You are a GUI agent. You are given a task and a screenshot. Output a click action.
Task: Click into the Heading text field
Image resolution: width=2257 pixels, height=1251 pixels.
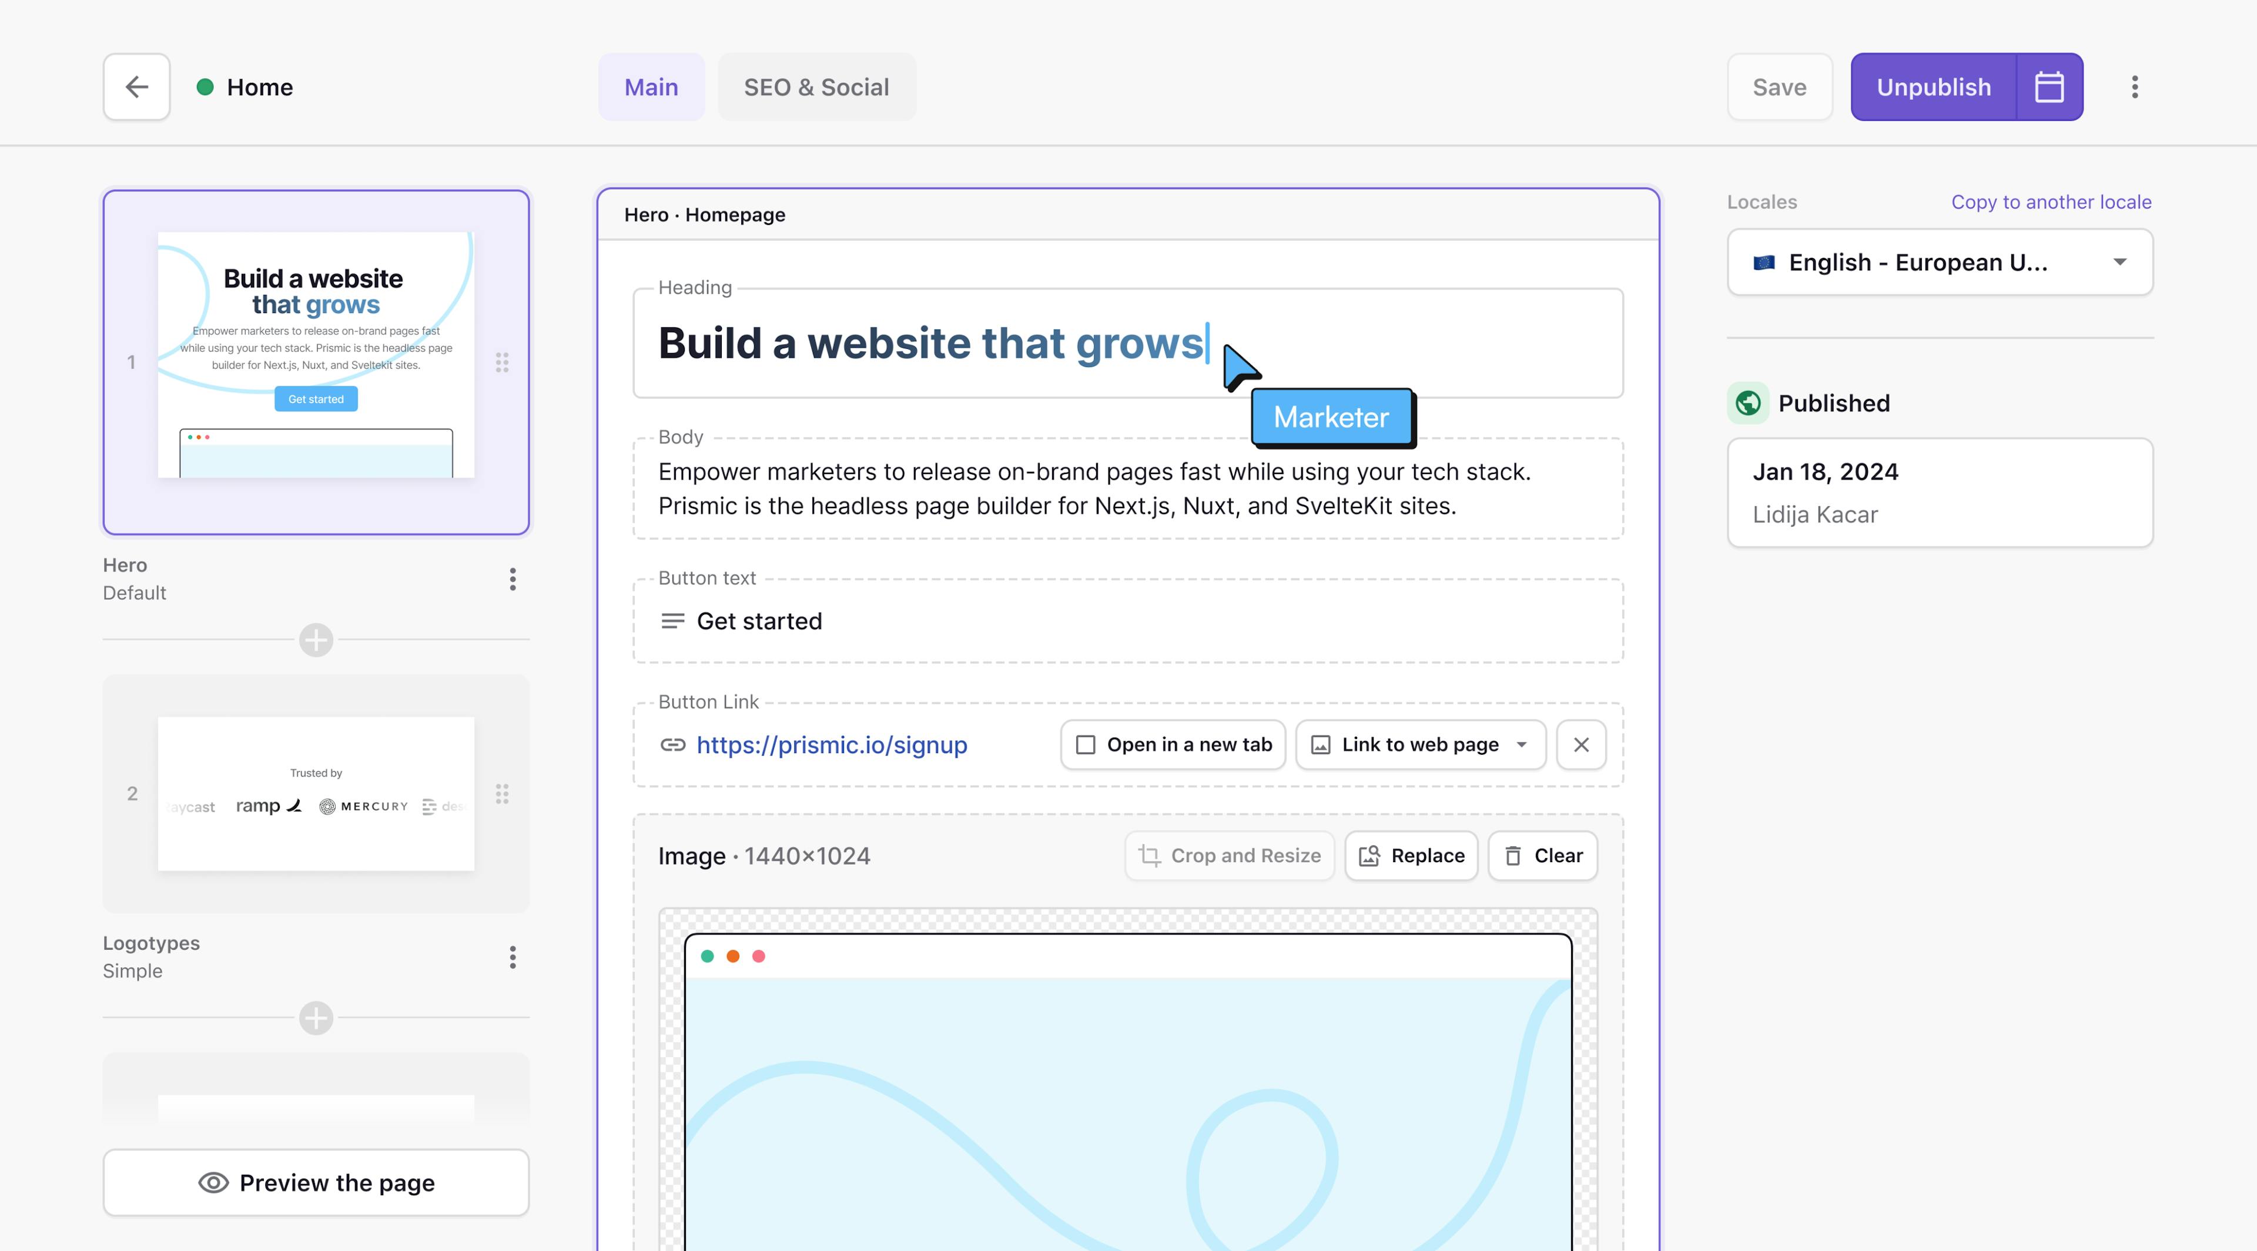[x=929, y=343]
